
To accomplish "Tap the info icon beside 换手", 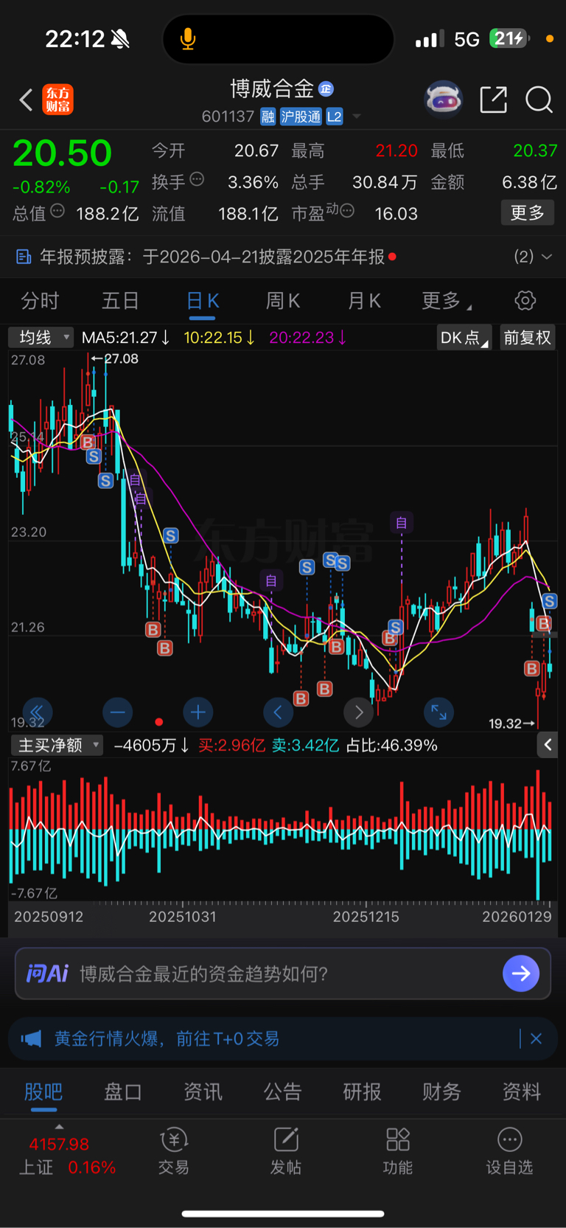I will click(x=197, y=178).
